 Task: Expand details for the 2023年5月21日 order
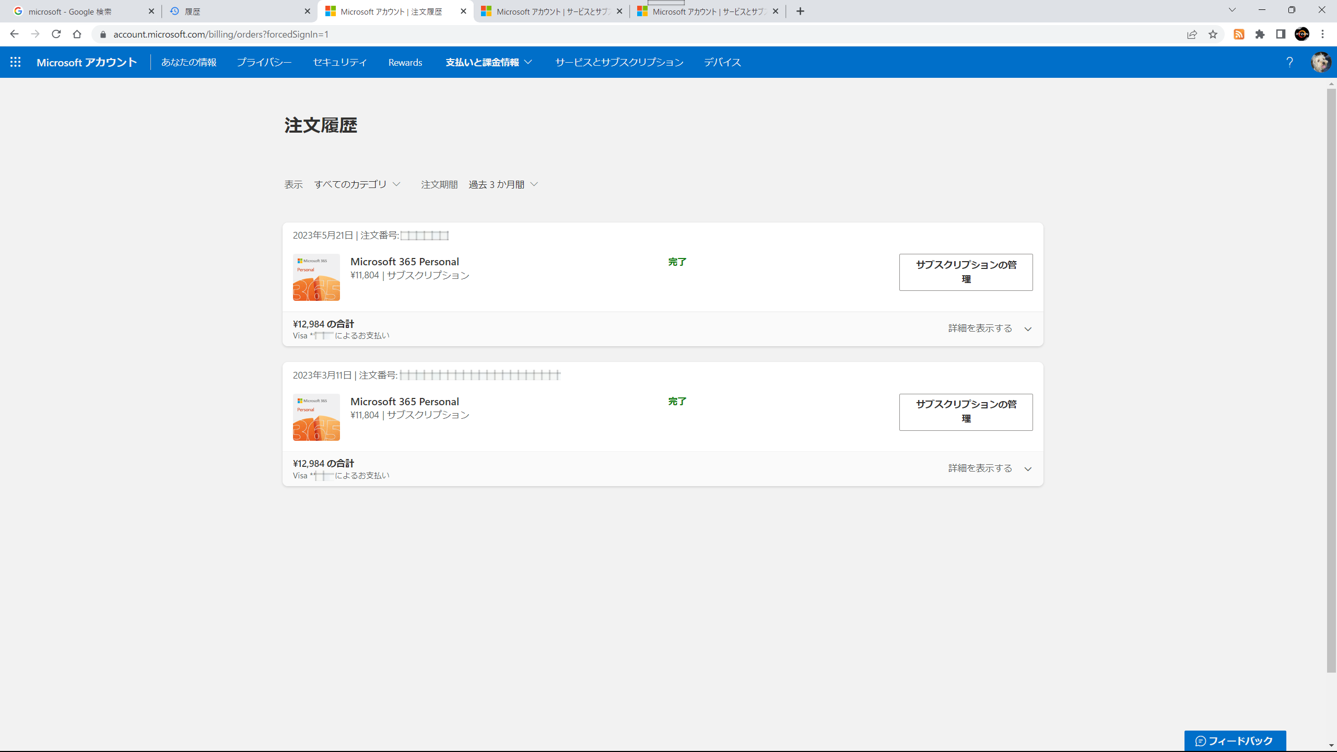pos(990,328)
